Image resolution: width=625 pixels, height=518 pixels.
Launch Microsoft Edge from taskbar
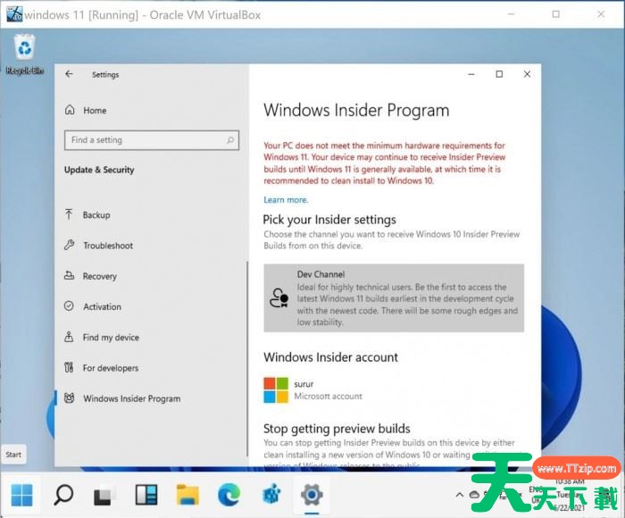pos(229,495)
